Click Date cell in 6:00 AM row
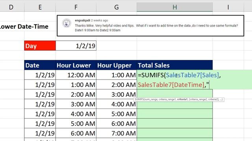 40,133
